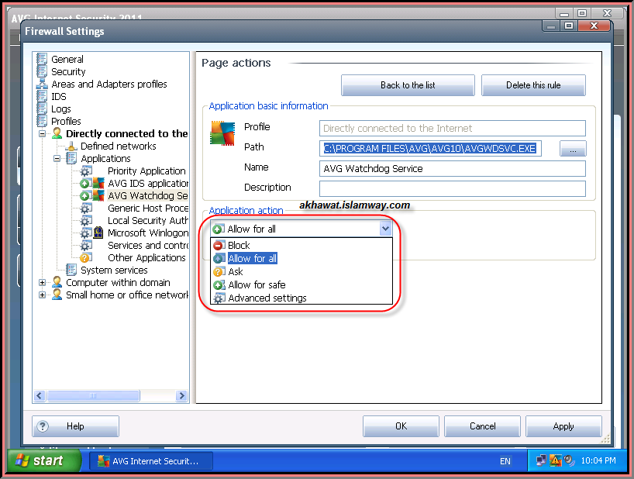Click the gear icon beside Generic Host Process
Viewport: 634px width, 479px height.
tap(86, 208)
